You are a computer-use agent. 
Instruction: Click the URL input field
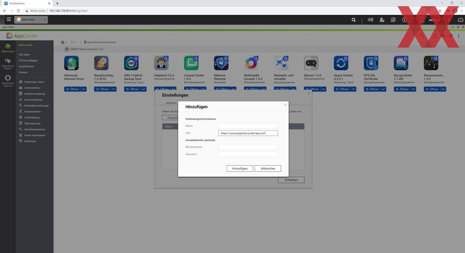[x=248, y=133]
